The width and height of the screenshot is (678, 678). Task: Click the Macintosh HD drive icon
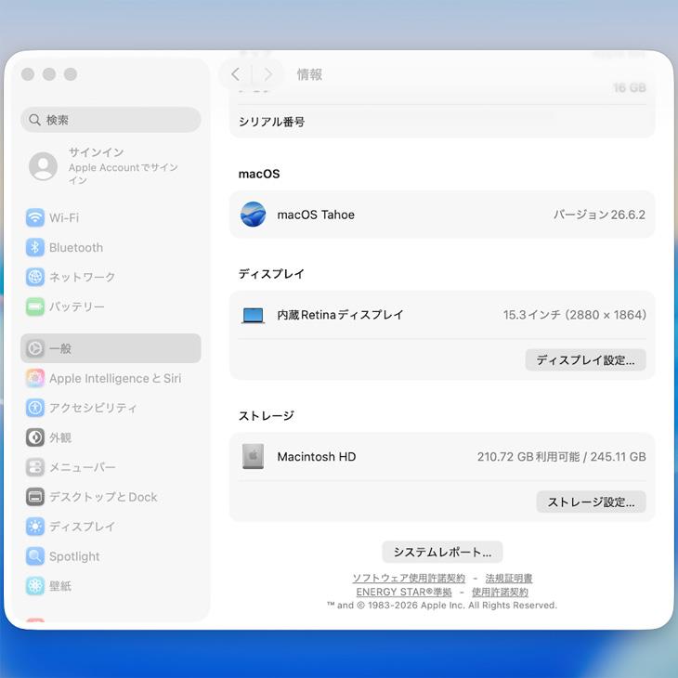pos(253,456)
